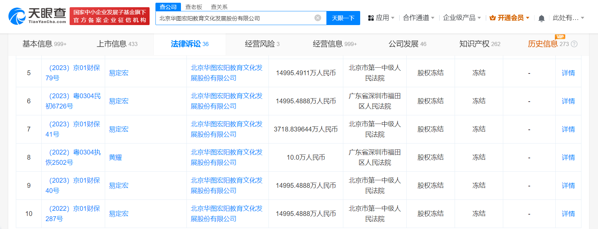
Task: Open the notification bell
Action: [541, 18]
